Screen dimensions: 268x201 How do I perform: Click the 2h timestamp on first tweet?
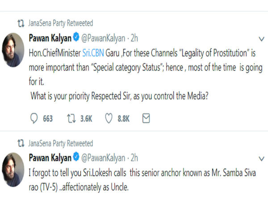pyautogui.click(x=134, y=37)
